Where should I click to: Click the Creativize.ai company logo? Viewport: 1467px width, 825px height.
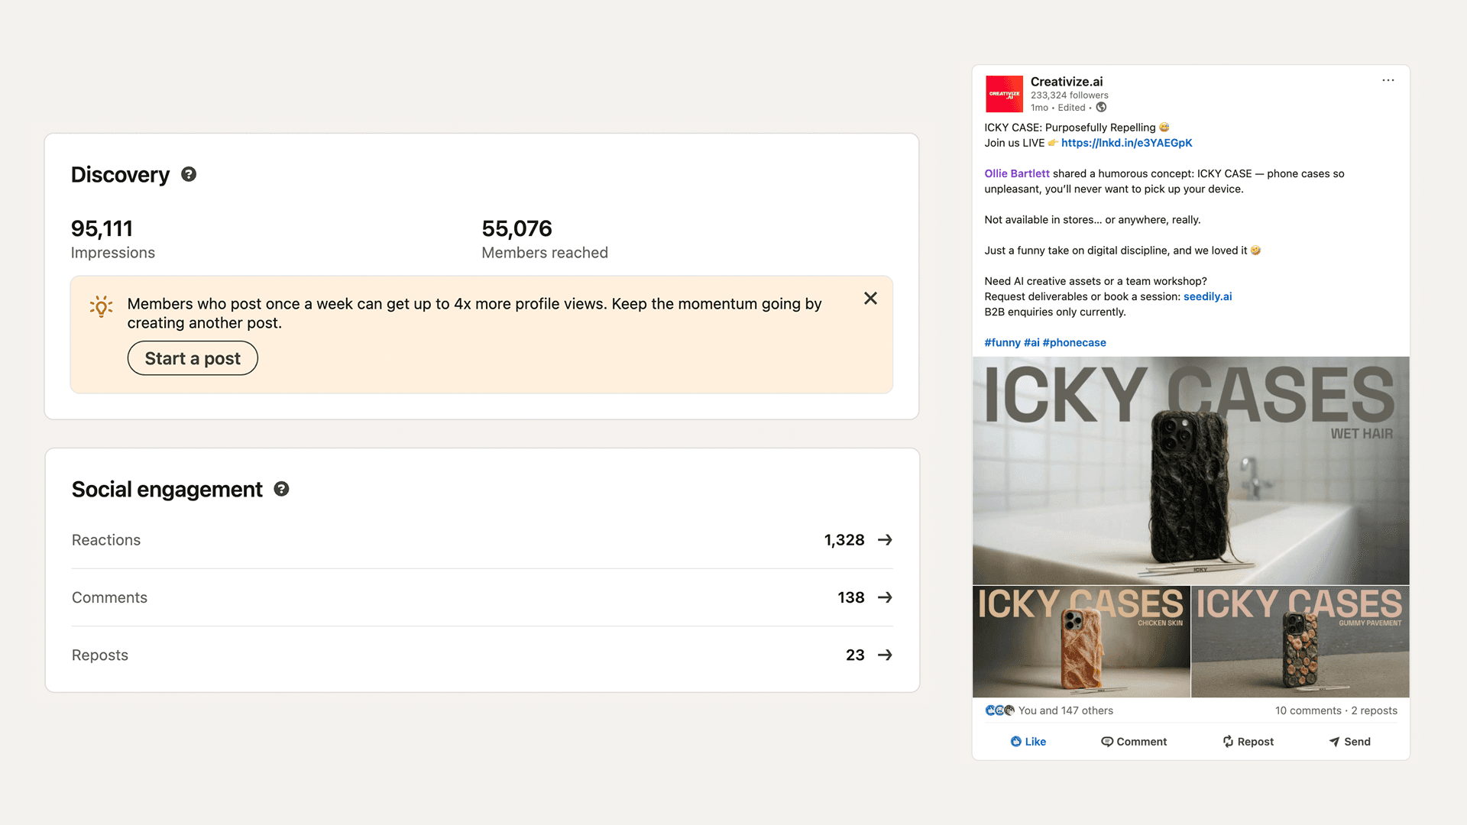coord(1004,94)
